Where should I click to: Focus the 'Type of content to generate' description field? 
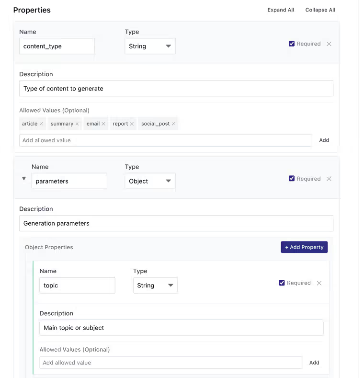(176, 89)
